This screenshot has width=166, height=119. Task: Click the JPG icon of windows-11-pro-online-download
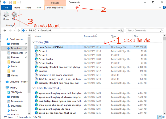point(36,75)
